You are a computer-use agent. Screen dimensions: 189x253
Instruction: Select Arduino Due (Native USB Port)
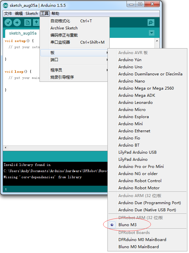pyautogui.click(x=148, y=210)
